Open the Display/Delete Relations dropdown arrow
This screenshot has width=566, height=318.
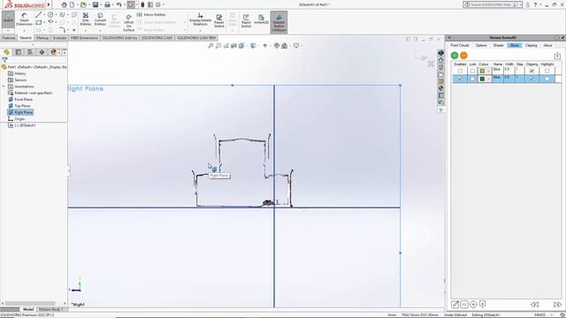pos(201,30)
